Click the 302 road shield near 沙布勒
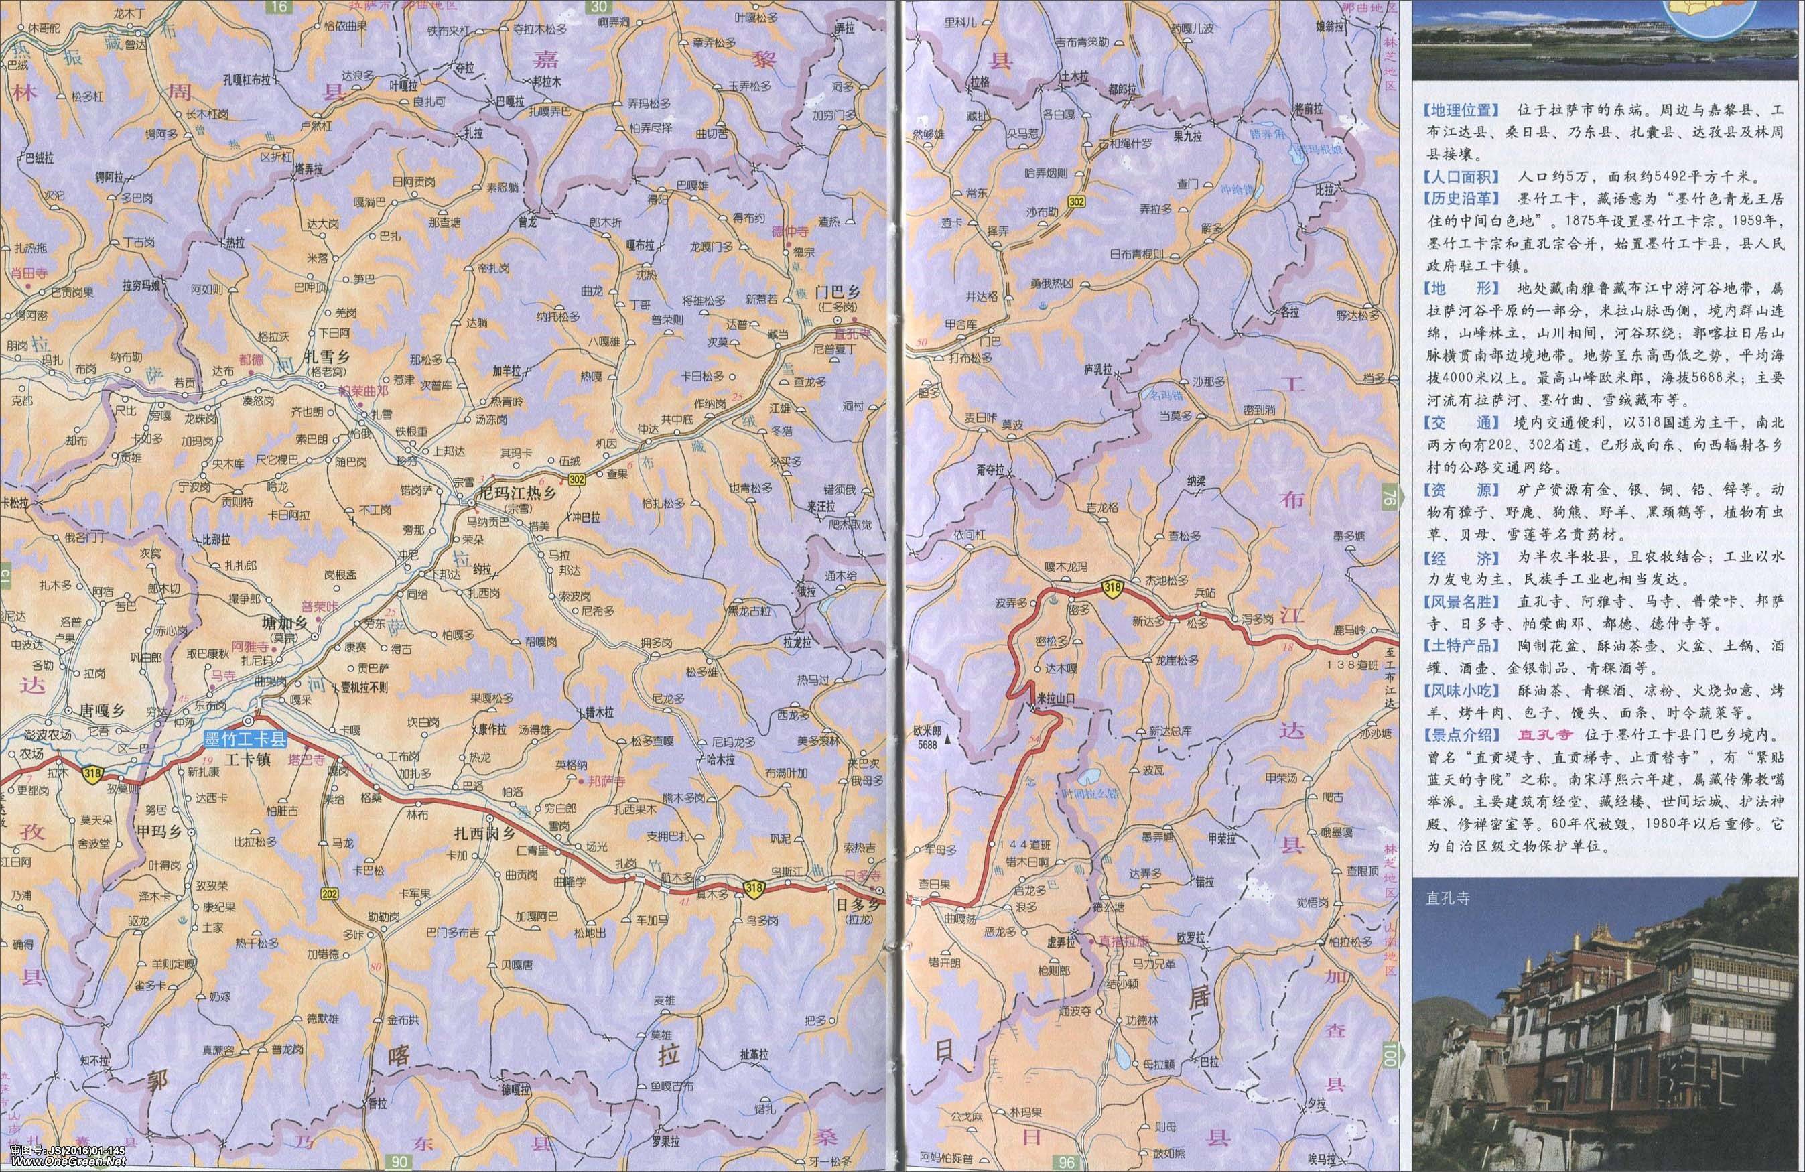This screenshot has height=1172, width=1805. (1075, 202)
